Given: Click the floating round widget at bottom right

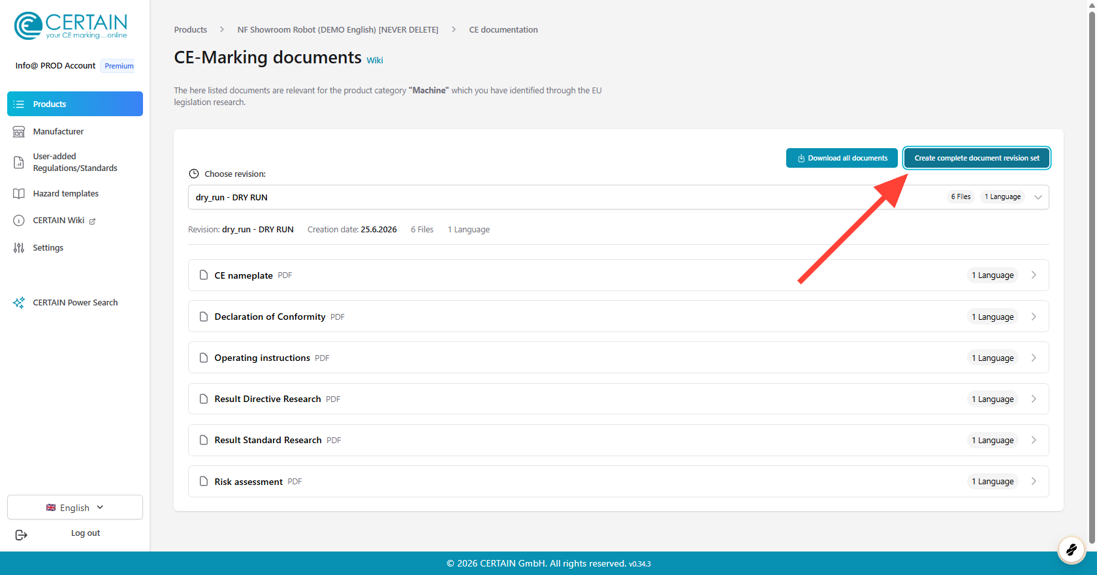Looking at the screenshot, I should pyautogui.click(x=1071, y=550).
